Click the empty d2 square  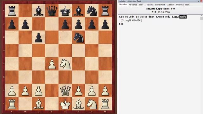[52, 91]
